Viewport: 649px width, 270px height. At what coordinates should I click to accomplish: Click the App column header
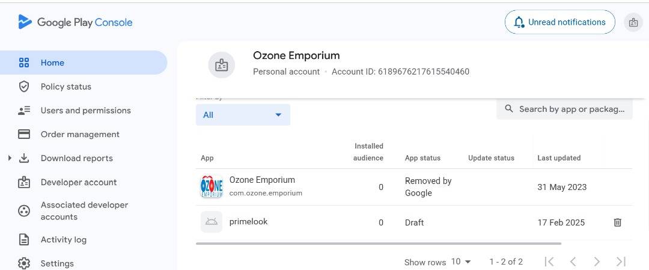(207, 158)
